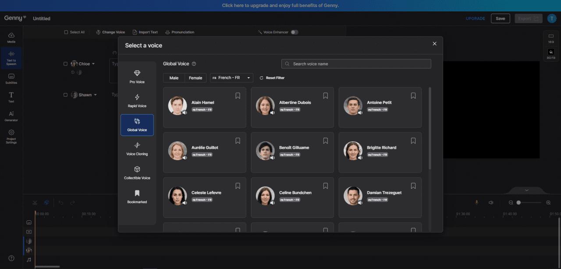This screenshot has height=269, width=561.
Task: Click Change Voice in toolbar
Action: click(110, 32)
